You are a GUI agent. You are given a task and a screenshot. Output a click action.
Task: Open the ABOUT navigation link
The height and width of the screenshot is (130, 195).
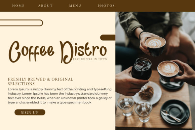45,6
